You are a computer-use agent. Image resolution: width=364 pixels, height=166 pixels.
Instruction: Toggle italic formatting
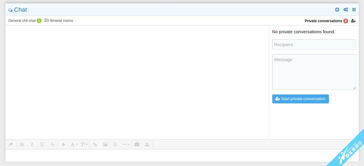coord(32,144)
